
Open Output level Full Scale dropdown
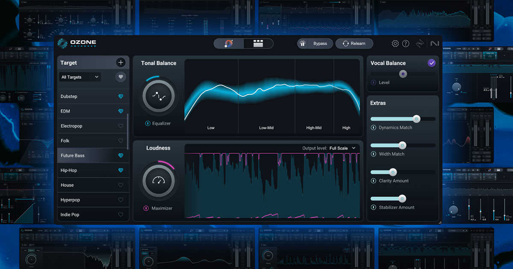(x=343, y=148)
